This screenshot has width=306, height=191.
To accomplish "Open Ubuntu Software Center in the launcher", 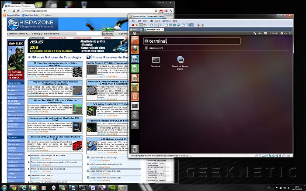I will (x=135, y=87).
